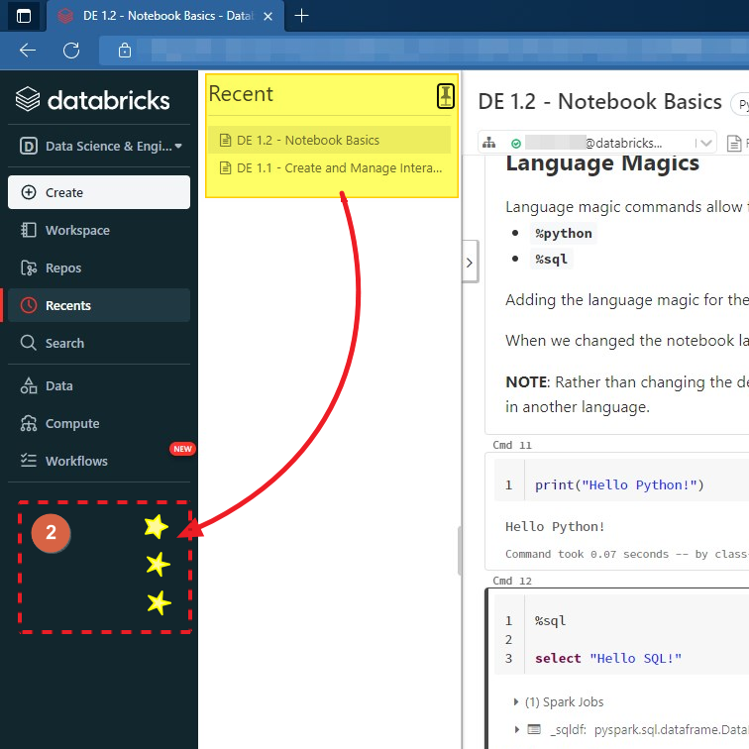749x749 pixels.
Task: Reload the page with browser refresh button
Action: (x=71, y=50)
